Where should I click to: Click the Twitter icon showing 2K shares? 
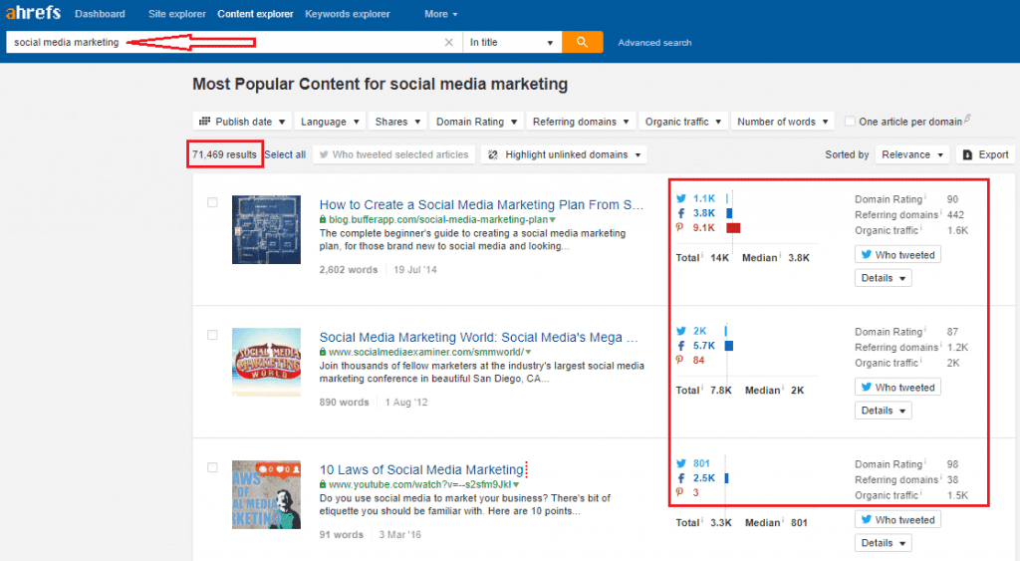click(x=681, y=331)
